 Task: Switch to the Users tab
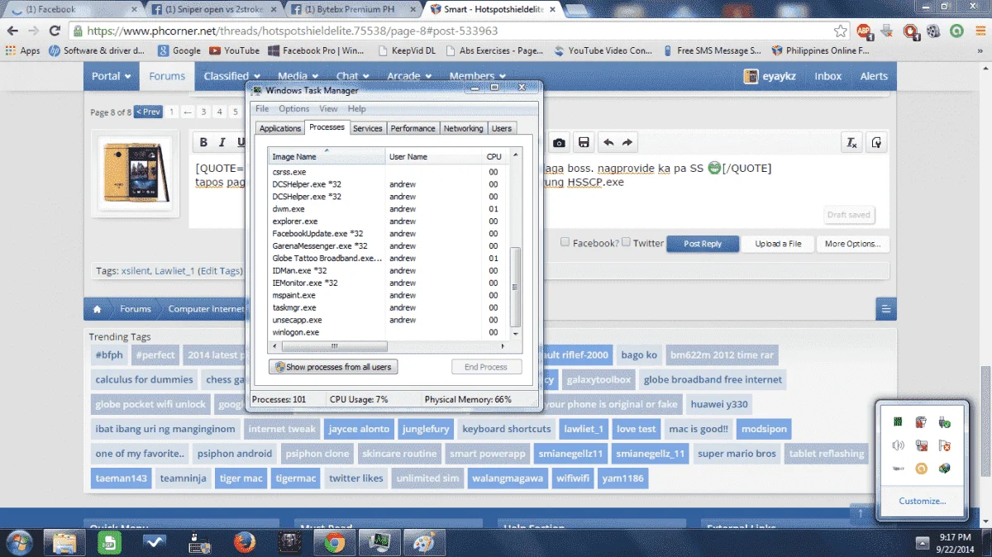(x=502, y=128)
